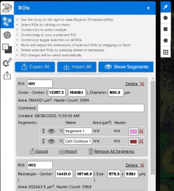This screenshot has width=174, height=191.
Task: Select the circle ROI drawing tool
Action: (x=165, y=18)
